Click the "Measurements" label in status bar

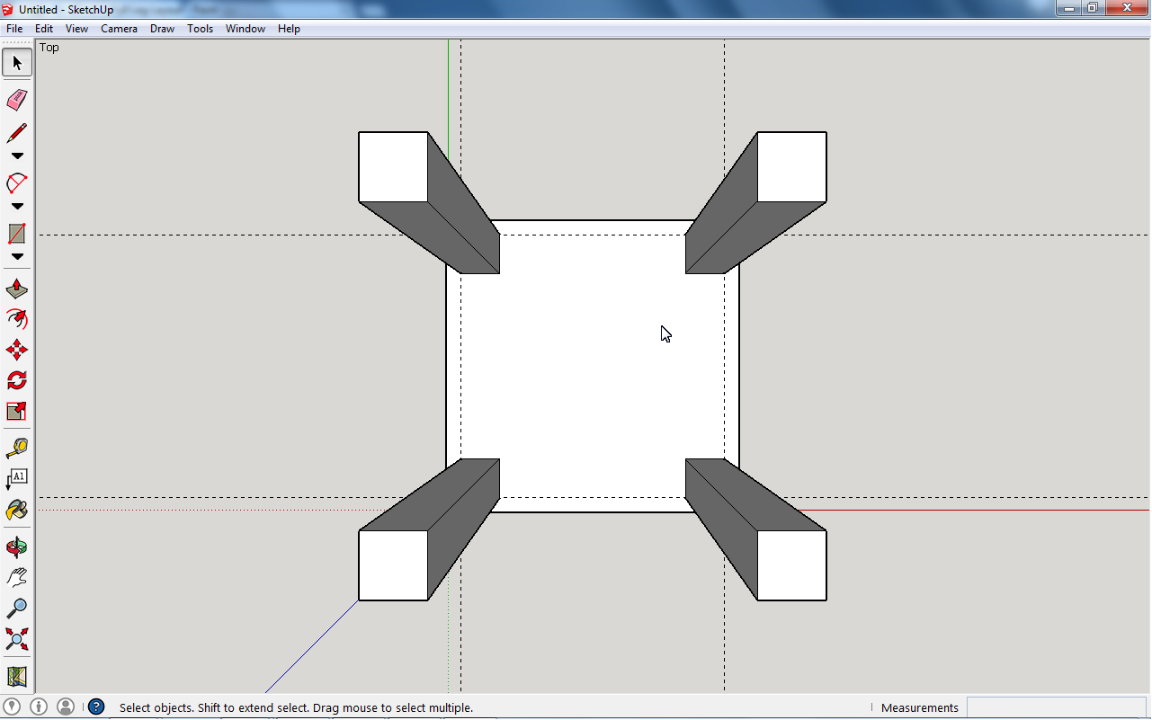(920, 707)
